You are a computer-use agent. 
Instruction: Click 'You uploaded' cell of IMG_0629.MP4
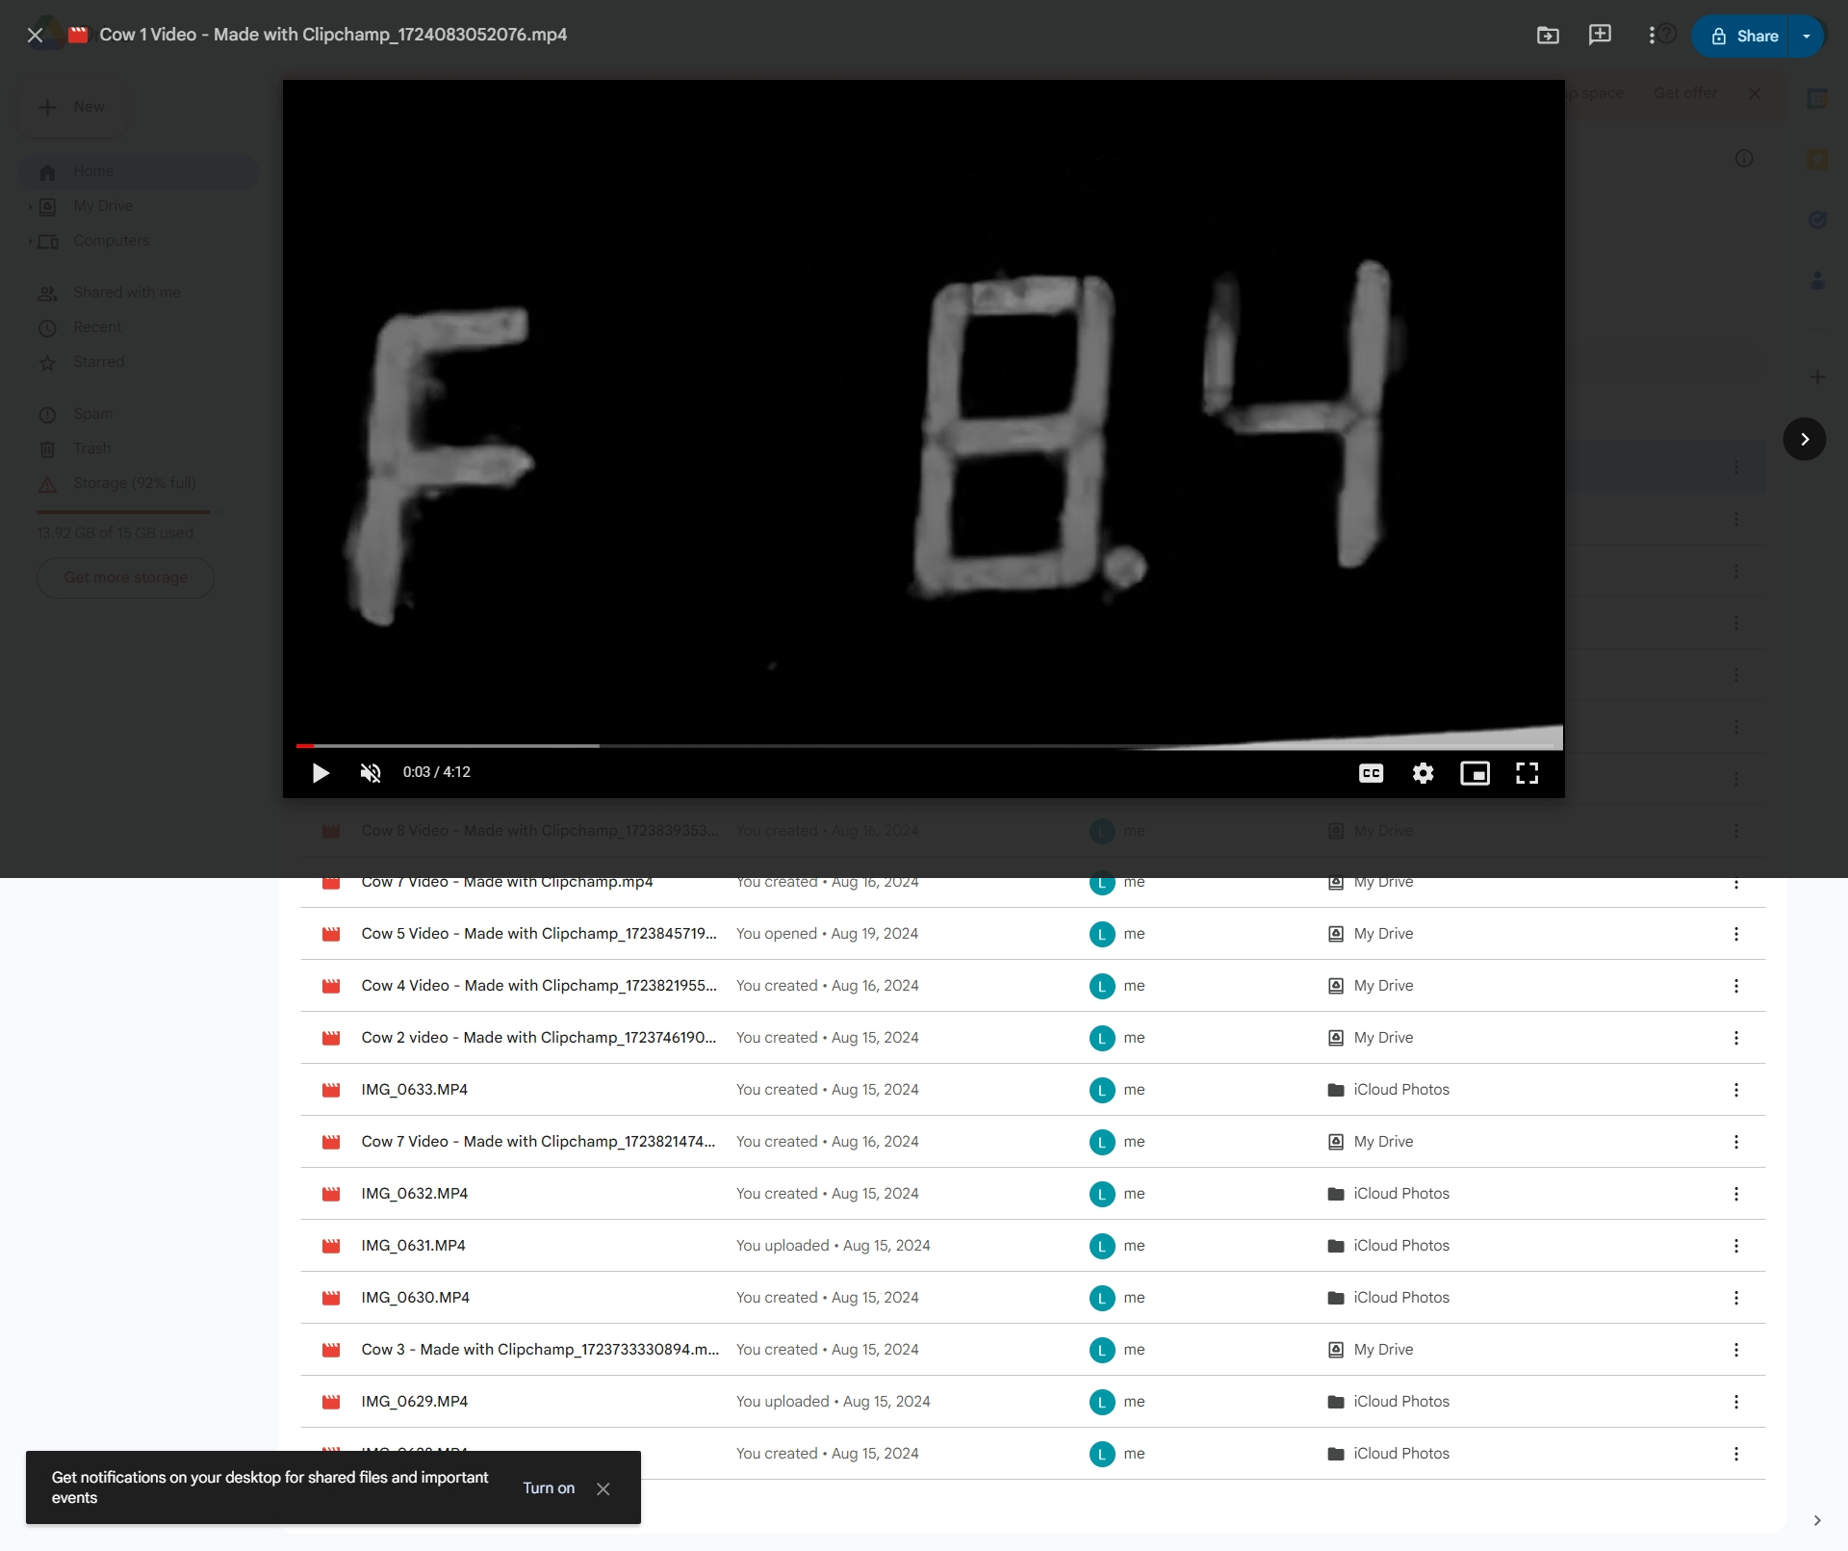point(833,1402)
